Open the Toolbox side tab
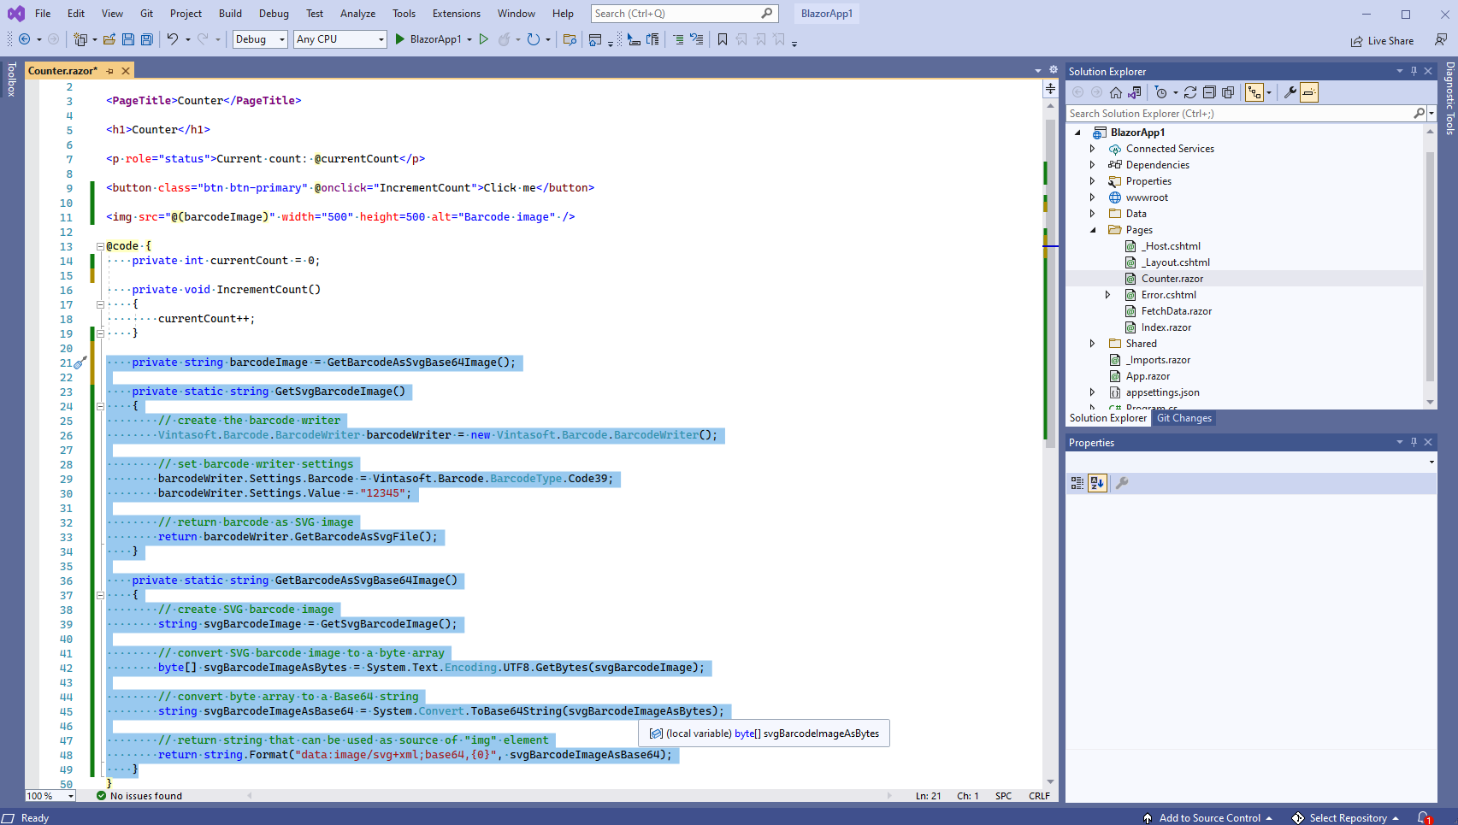 pyautogui.click(x=11, y=80)
